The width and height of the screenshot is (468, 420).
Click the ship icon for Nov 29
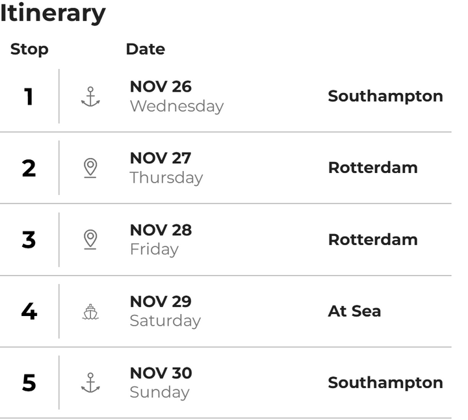(x=90, y=311)
